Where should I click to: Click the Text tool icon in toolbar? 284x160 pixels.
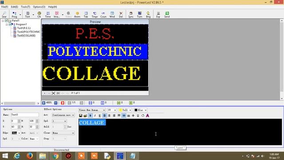pyautogui.click(x=28, y=15)
